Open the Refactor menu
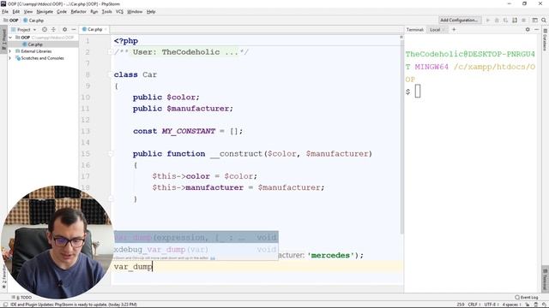 [x=78, y=11]
